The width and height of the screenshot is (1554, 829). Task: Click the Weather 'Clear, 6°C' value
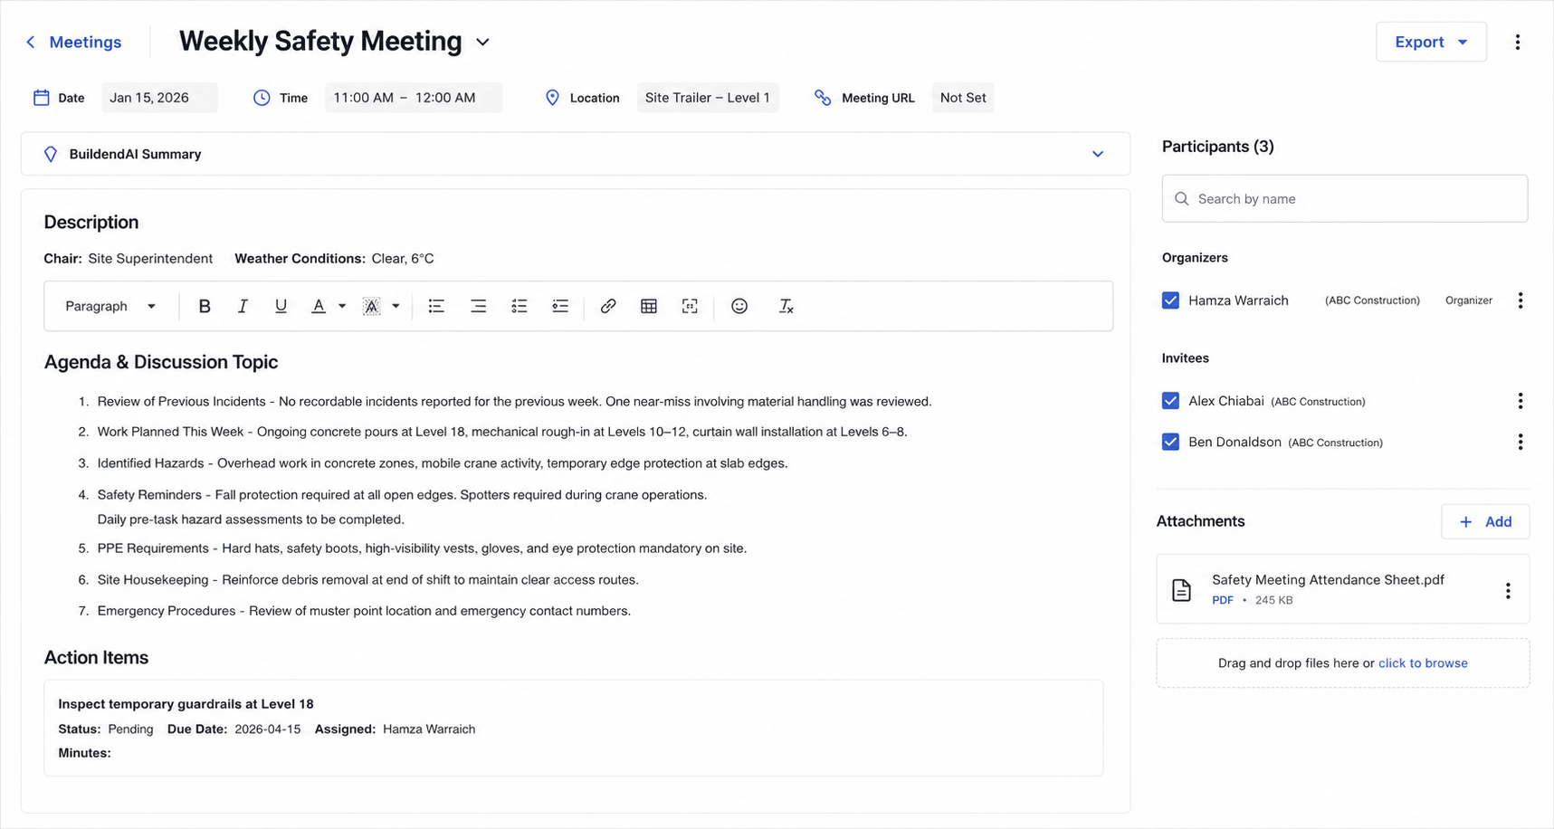403,259
